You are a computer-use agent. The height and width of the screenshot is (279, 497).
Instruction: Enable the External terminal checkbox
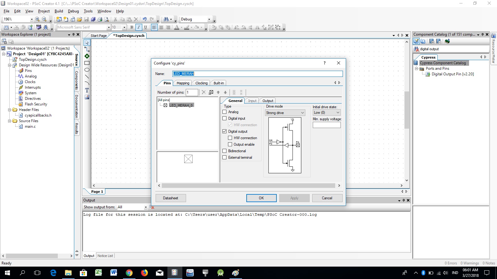pos(225,157)
